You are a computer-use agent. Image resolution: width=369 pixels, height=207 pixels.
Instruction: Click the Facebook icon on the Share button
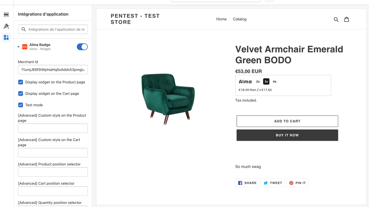(240, 183)
